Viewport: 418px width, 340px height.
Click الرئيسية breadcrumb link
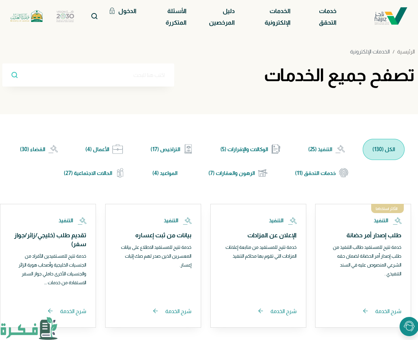coord(406,52)
